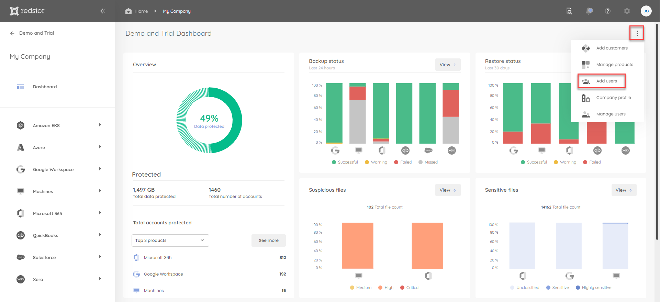The image size is (660, 302).
Task: Click Xero icon under Backup status chart
Action: pos(452,150)
